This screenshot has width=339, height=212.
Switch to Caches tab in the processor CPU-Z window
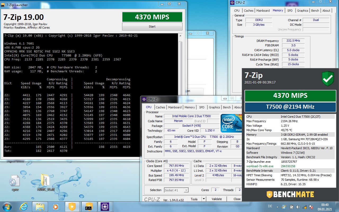pyautogui.click(x=160, y=107)
